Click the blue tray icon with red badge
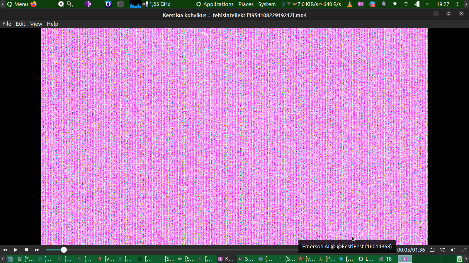Screen dimensions: 469x263 coord(372,4)
